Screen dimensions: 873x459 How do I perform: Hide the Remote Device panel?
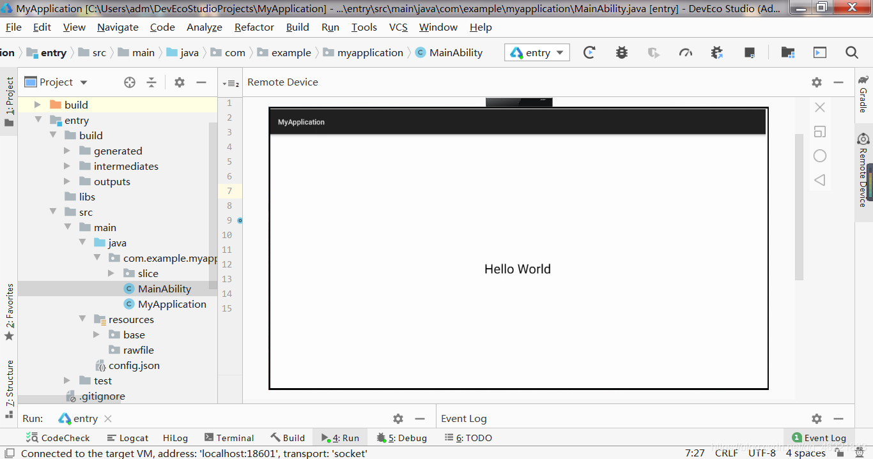click(x=838, y=82)
